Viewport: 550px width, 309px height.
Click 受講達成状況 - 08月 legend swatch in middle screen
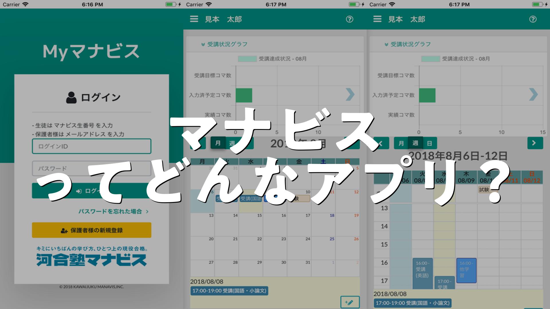coord(247,59)
